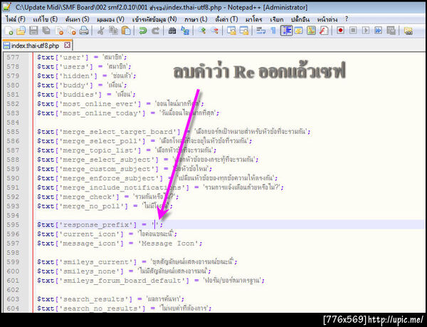This screenshot has width=427, height=327.
Task: Click the Save All icon
Action: 46,31
